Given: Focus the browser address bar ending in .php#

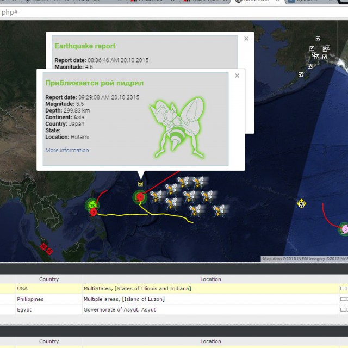Looking at the screenshot, I should coord(174,13).
